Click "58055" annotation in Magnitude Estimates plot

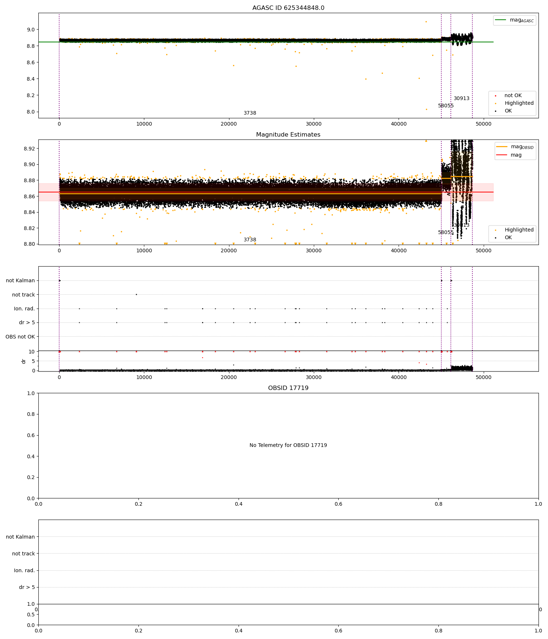[x=446, y=233]
